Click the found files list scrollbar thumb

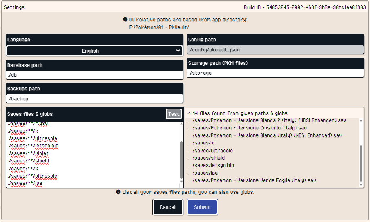[x=361, y=163]
